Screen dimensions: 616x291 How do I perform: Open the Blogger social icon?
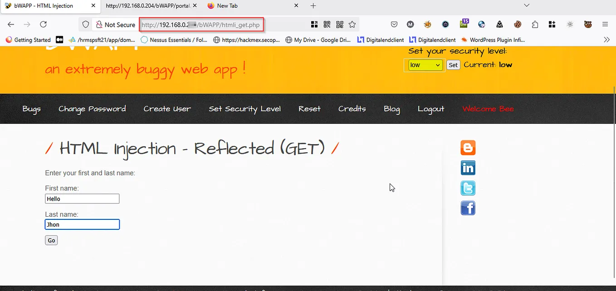coord(468,147)
